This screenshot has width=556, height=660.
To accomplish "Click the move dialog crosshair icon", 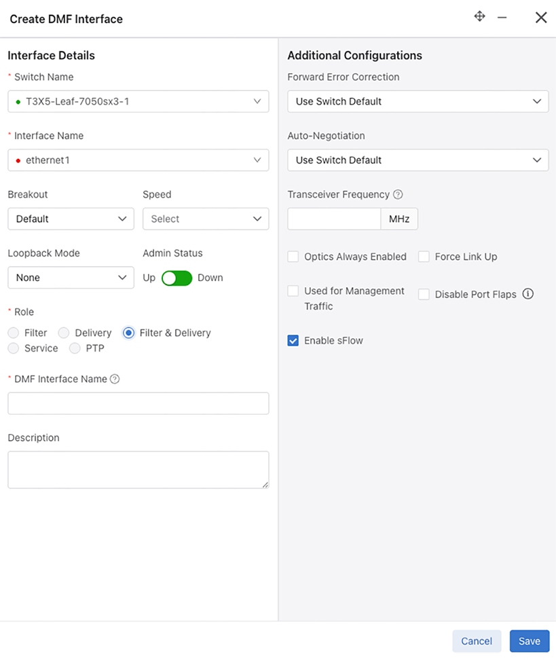I will tap(479, 17).
